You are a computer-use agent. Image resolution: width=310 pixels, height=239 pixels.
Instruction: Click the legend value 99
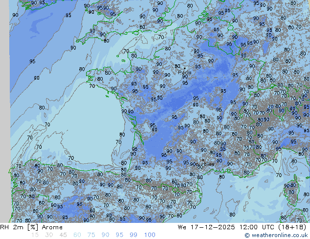click(x=134, y=235)
